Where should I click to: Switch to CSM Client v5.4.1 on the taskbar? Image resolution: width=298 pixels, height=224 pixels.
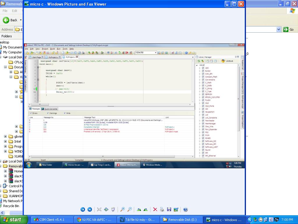(49, 220)
